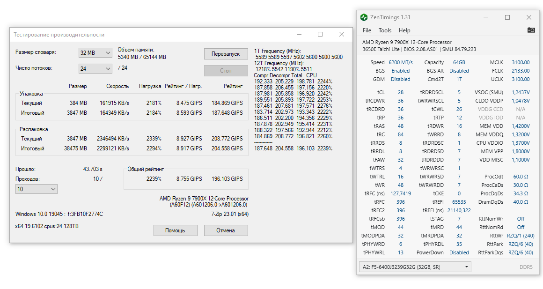Click the ZenTimings green app logo icon
This screenshot has height=289, width=543.
[x=364, y=17]
